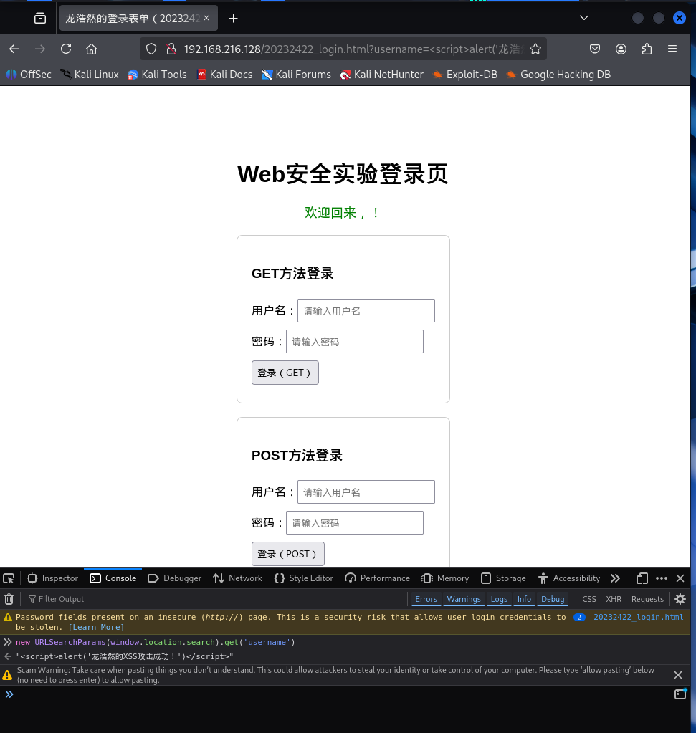The image size is (696, 733).
Task: Bookmark this page with the star
Action: click(x=535, y=49)
